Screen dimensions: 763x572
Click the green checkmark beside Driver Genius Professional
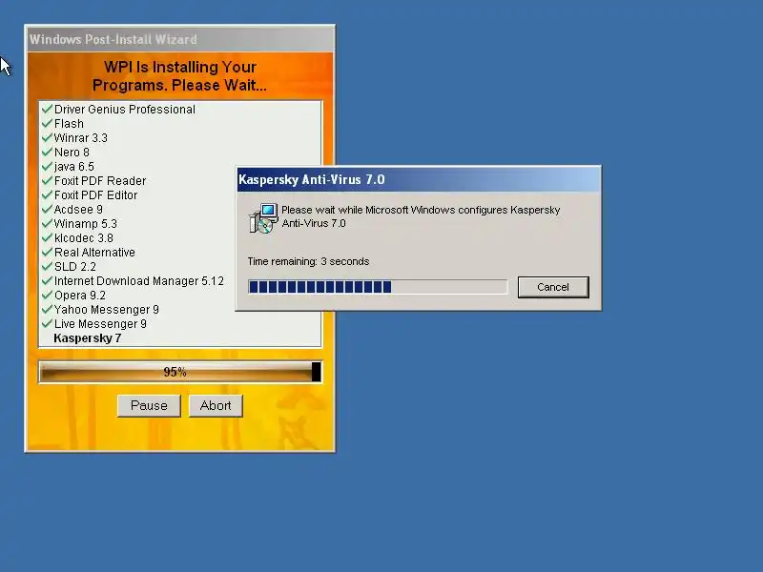pyautogui.click(x=47, y=109)
